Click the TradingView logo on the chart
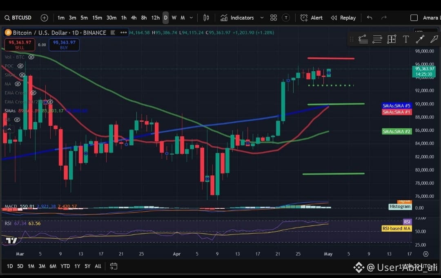 point(11,240)
